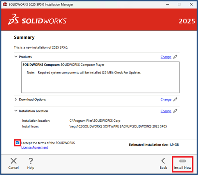Expand the Download Options section
This screenshot has width=198, height=175.
tap(16, 99)
